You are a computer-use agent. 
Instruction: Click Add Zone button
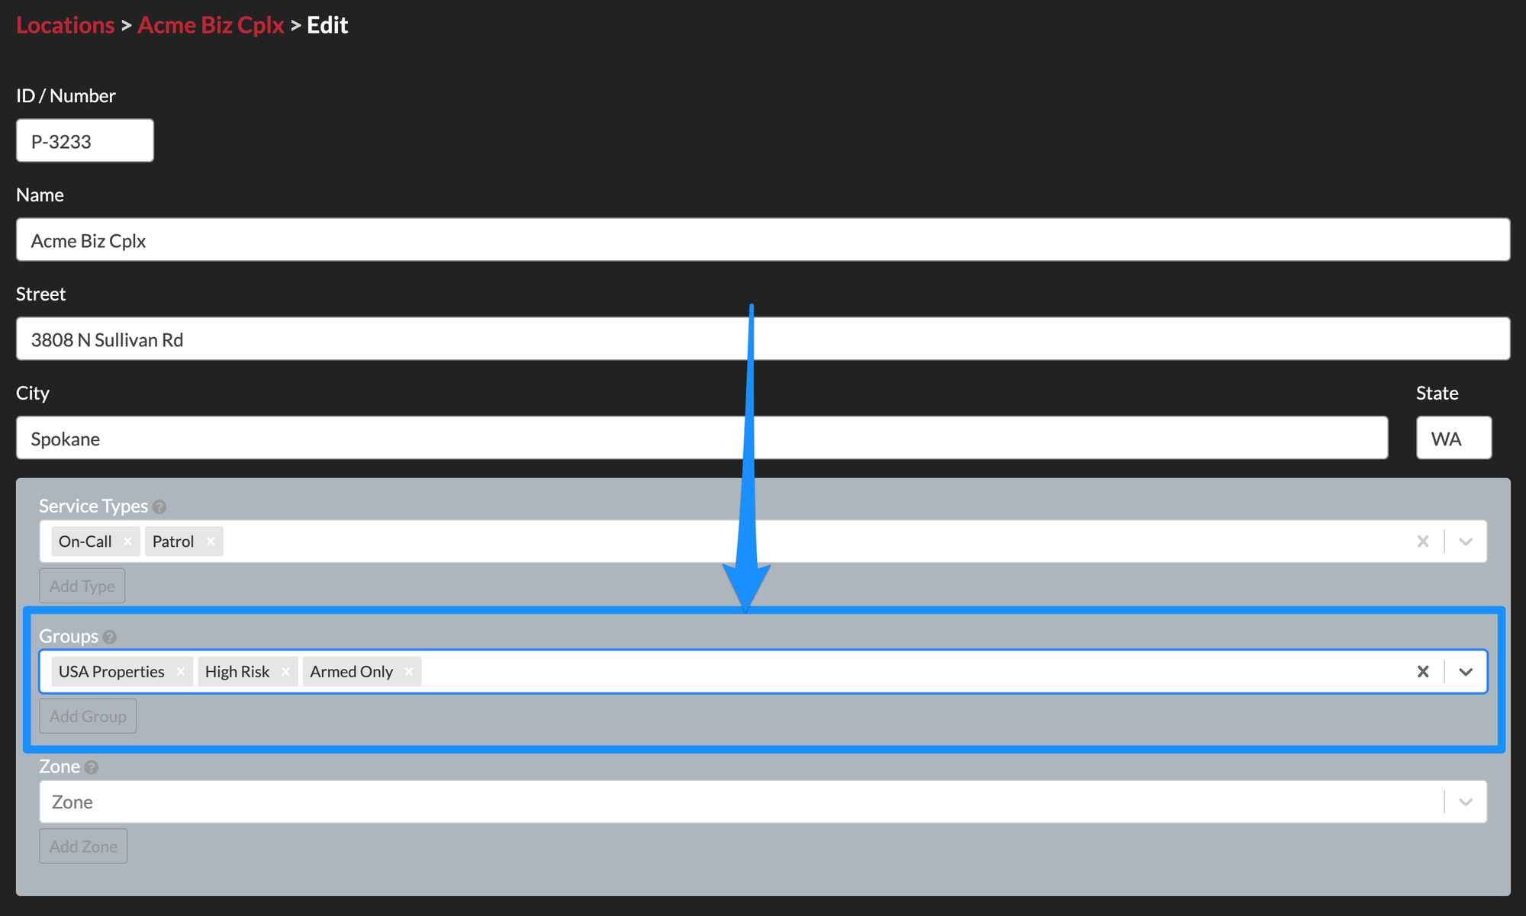[x=84, y=845]
